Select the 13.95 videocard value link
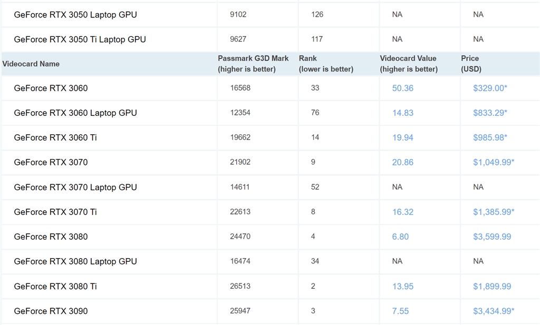This screenshot has height=325, width=540. click(402, 286)
